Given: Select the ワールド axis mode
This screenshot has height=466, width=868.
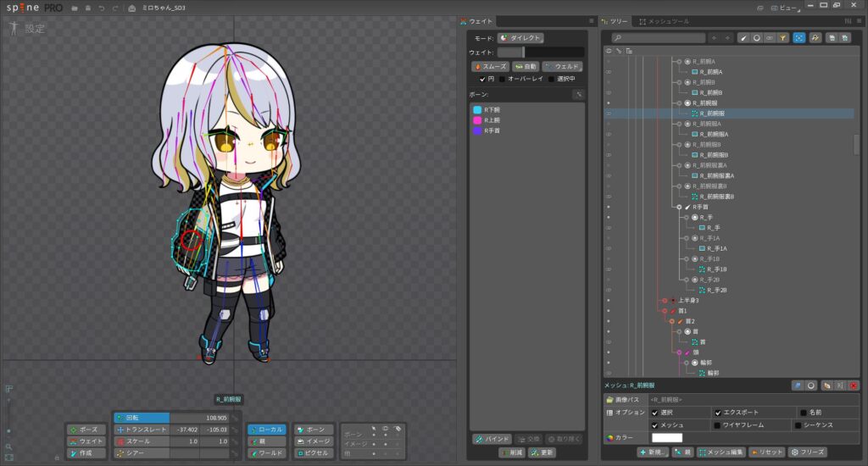Looking at the screenshot, I should (x=266, y=453).
